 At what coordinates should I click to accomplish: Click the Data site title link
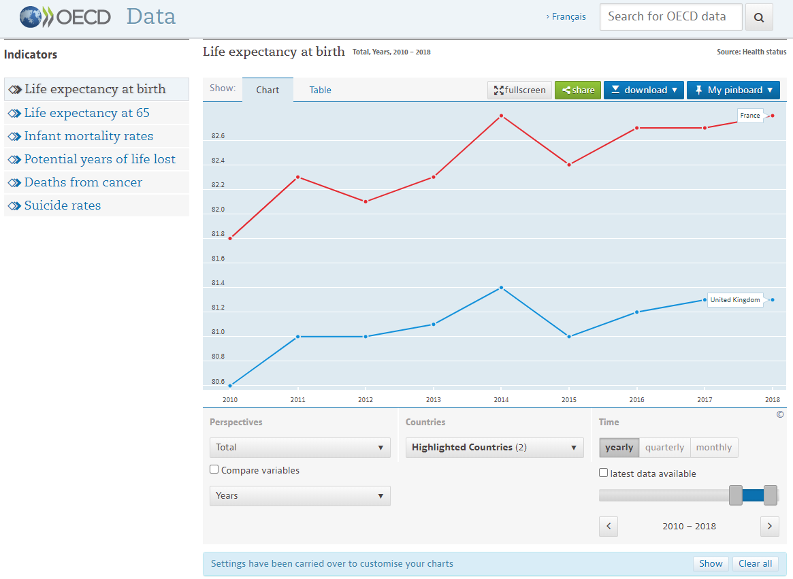pos(150,17)
